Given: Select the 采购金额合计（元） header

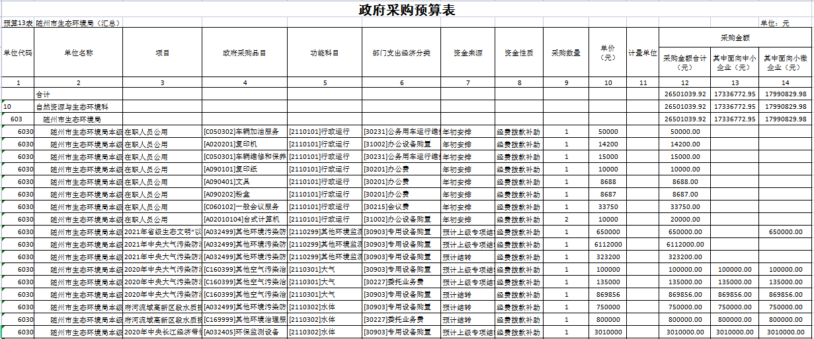Looking at the screenshot, I should point(685,62).
